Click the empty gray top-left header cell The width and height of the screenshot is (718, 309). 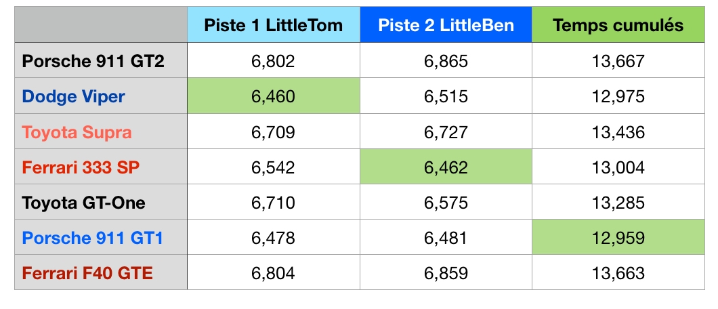coord(101,26)
